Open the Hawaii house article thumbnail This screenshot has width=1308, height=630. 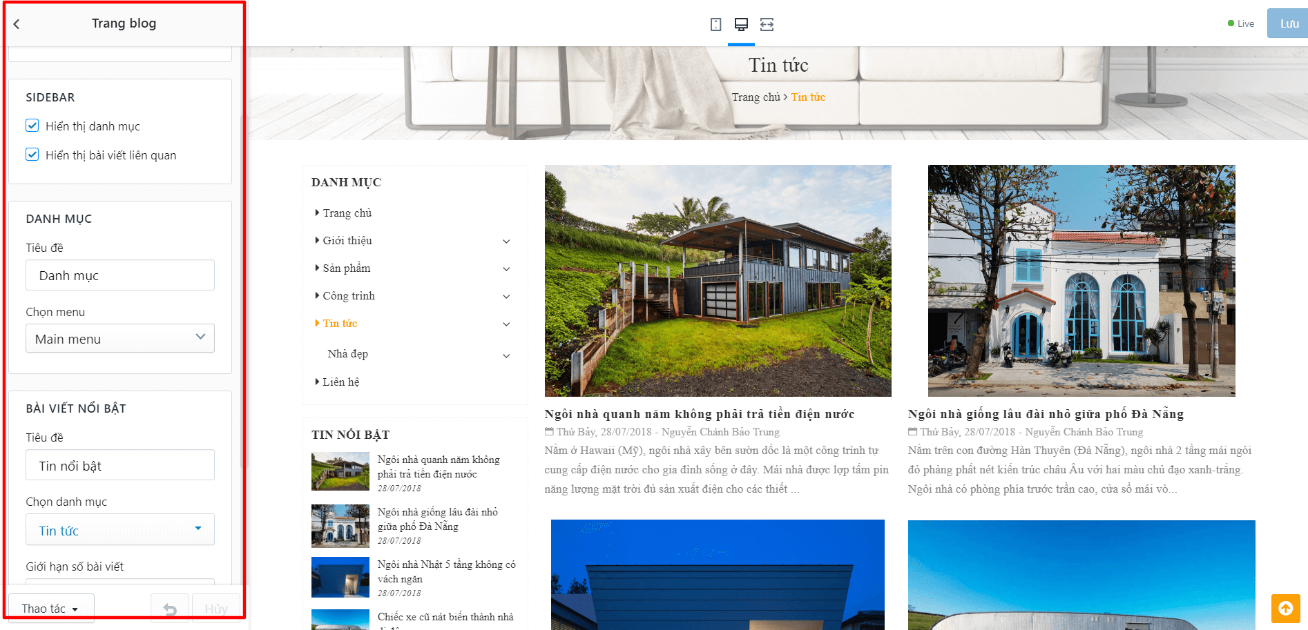718,281
